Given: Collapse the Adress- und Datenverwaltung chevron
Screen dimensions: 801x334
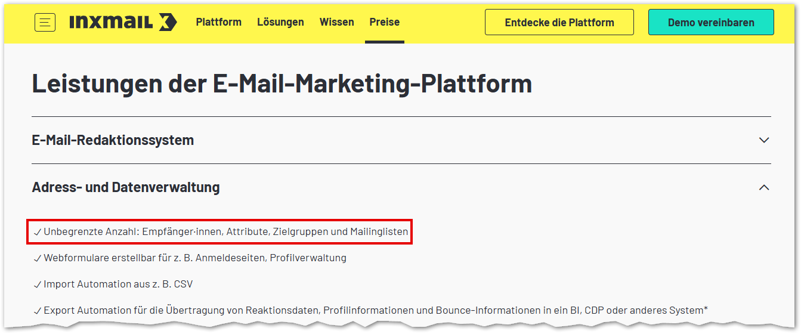Looking at the screenshot, I should (x=764, y=187).
